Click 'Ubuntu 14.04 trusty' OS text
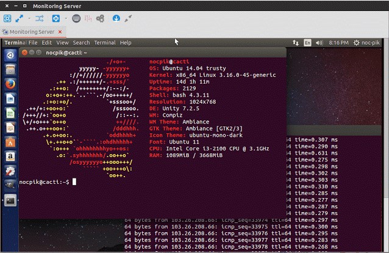Screen dimensions: 389x253 (x=194, y=68)
